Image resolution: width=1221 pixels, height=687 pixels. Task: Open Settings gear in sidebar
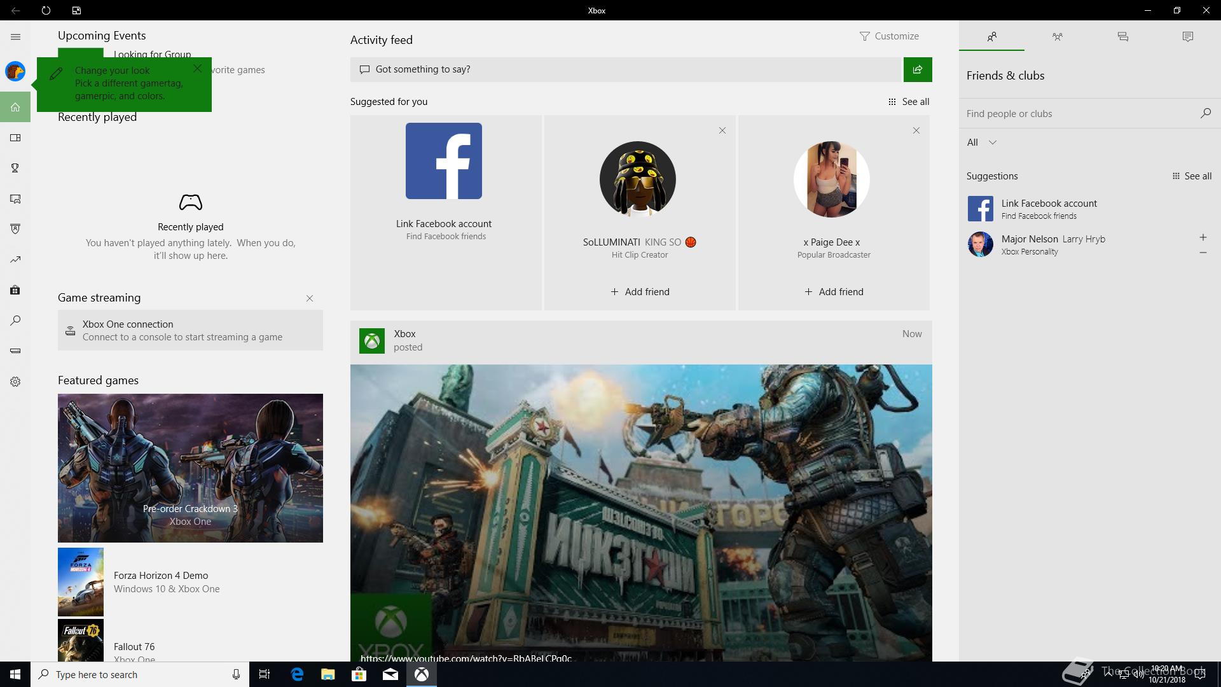tap(15, 382)
